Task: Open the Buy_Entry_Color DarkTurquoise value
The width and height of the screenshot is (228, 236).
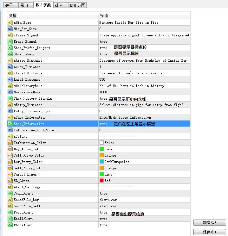Action: tap(117, 162)
